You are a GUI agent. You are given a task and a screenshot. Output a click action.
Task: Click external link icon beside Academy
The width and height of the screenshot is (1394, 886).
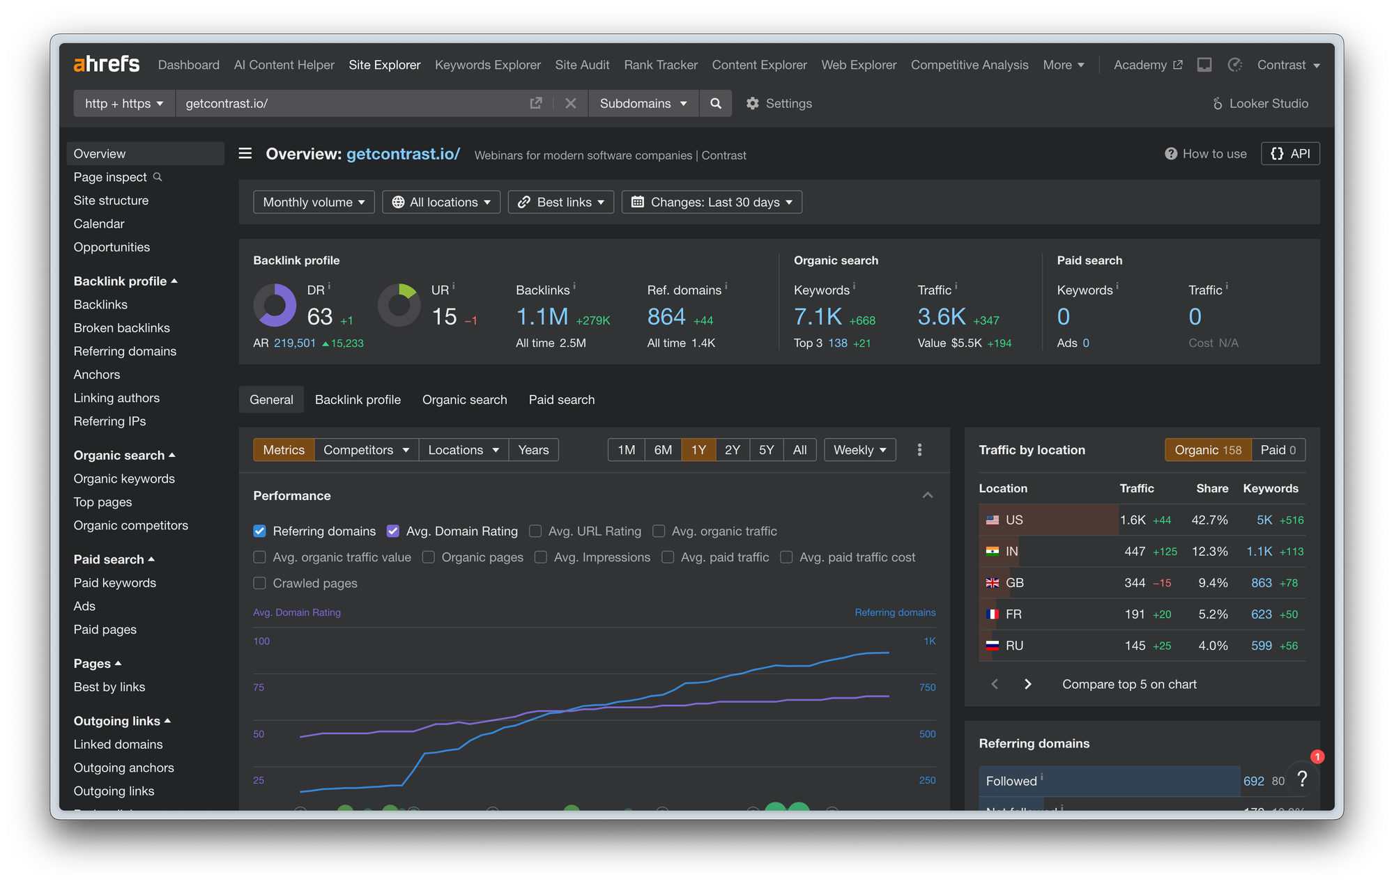tap(1178, 65)
